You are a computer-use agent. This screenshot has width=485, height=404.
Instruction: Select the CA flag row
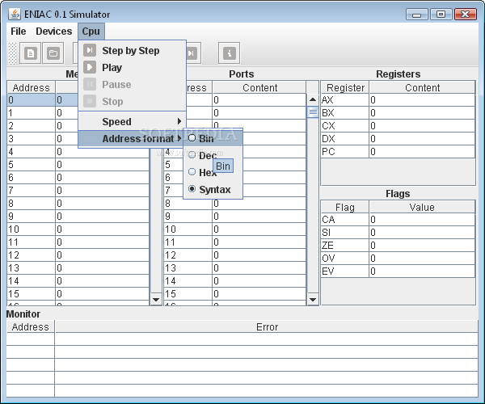[x=398, y=220]
